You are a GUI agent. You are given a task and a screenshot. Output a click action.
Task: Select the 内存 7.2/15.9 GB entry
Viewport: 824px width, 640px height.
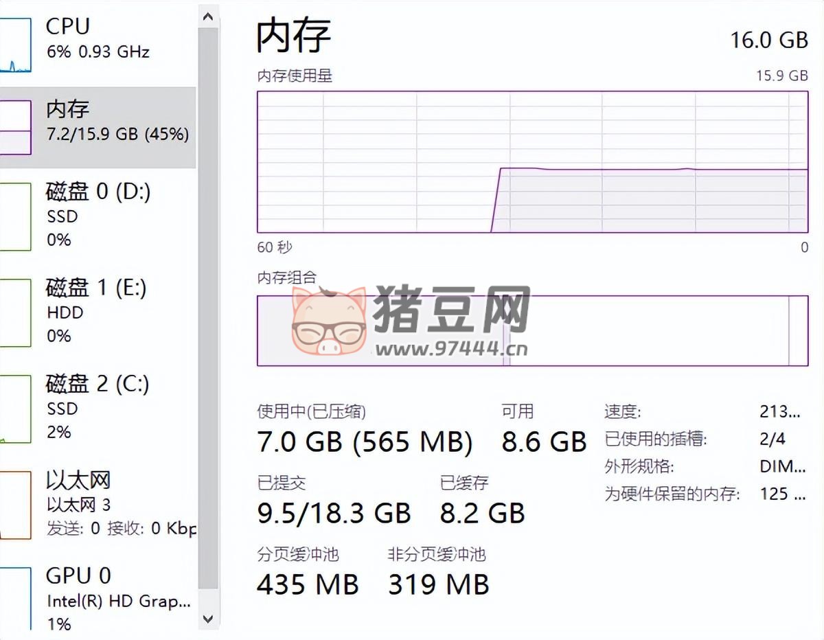click(x=117, y=122)
